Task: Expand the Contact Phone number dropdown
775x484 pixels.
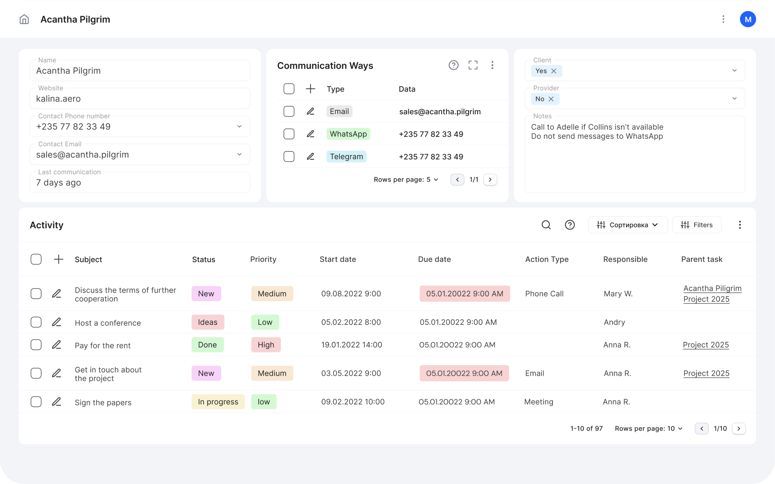Action: coord(239,126)
